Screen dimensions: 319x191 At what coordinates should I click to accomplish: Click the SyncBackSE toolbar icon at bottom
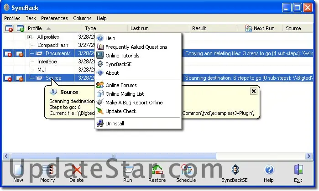(235, 170)
